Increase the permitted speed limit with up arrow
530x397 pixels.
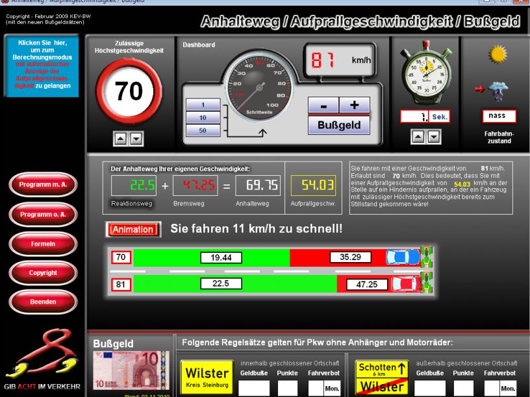[x=121, y=138]
